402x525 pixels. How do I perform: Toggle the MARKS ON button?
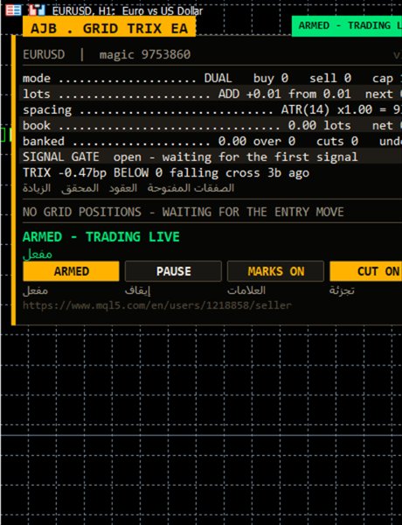pyautogui.click(x=275, y=271)
